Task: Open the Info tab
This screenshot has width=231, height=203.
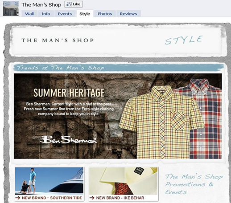Action: (46, 14)
